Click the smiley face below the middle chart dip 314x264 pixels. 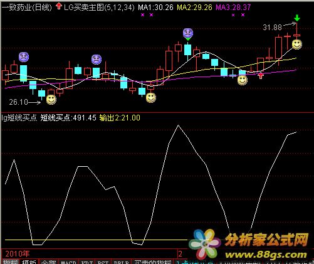(151, 97)
